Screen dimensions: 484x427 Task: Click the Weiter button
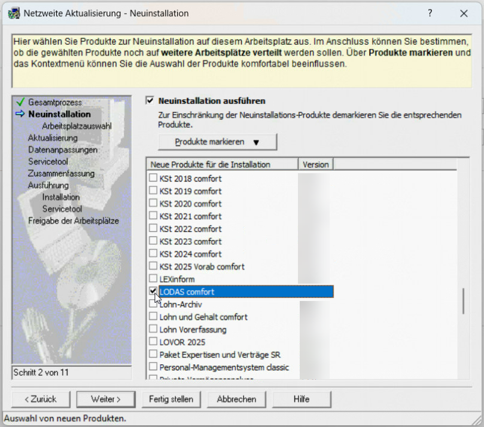[x=106, y=399]
